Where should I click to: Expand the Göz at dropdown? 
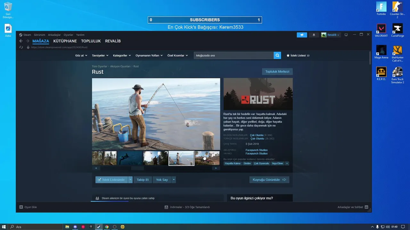(x=81, y=56)
